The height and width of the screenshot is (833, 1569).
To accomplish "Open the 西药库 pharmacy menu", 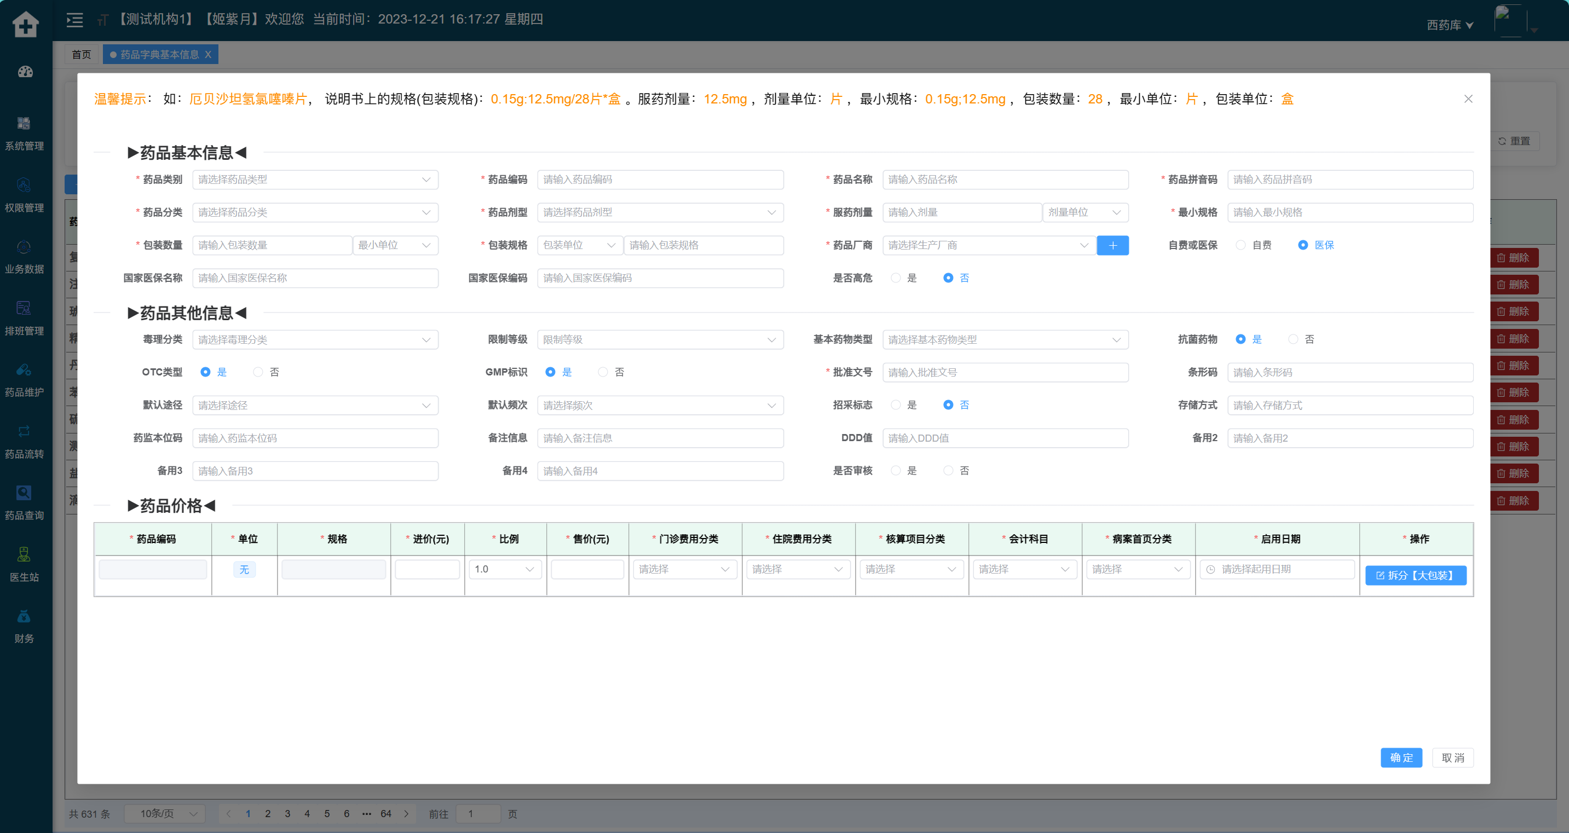I will tap(1450, 25).
